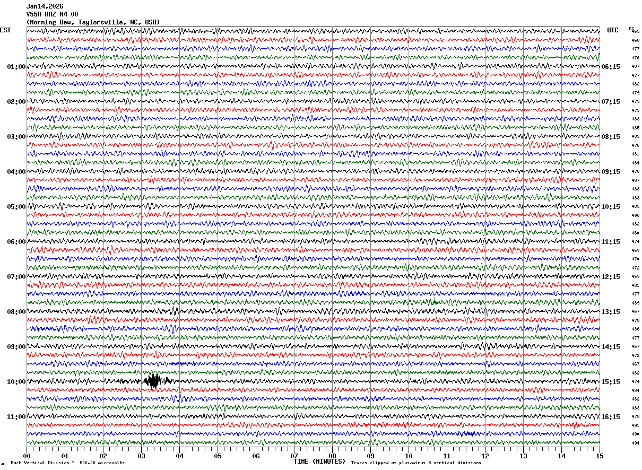Click the 05 minute tick label
Viewport: 642px width, 470px height.
coord(218,456)
